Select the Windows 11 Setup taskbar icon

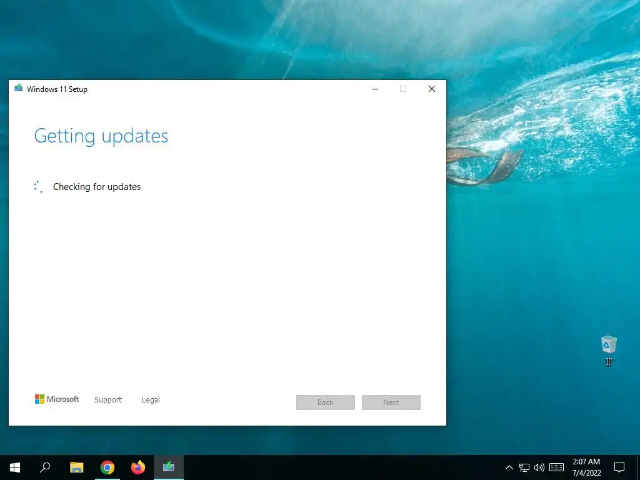pyautogui.click(x=169, y=467)
